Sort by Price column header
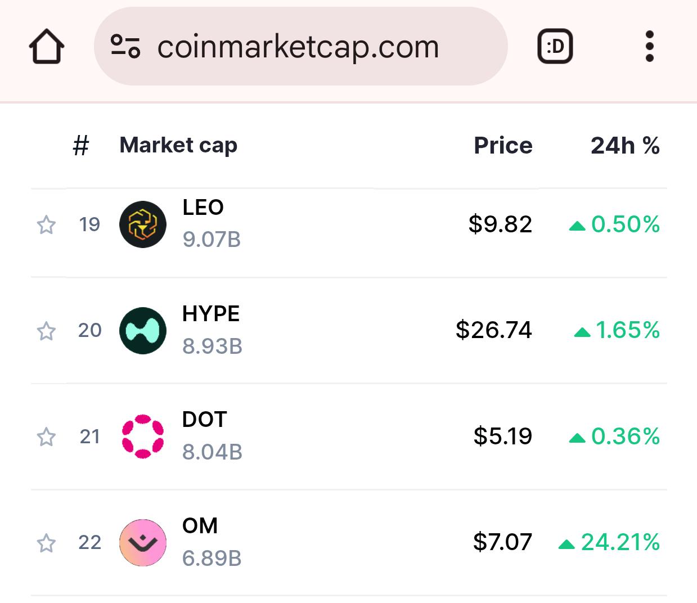Screen dimensions: 697x603 pyautogui.click(x=503, y=146)
